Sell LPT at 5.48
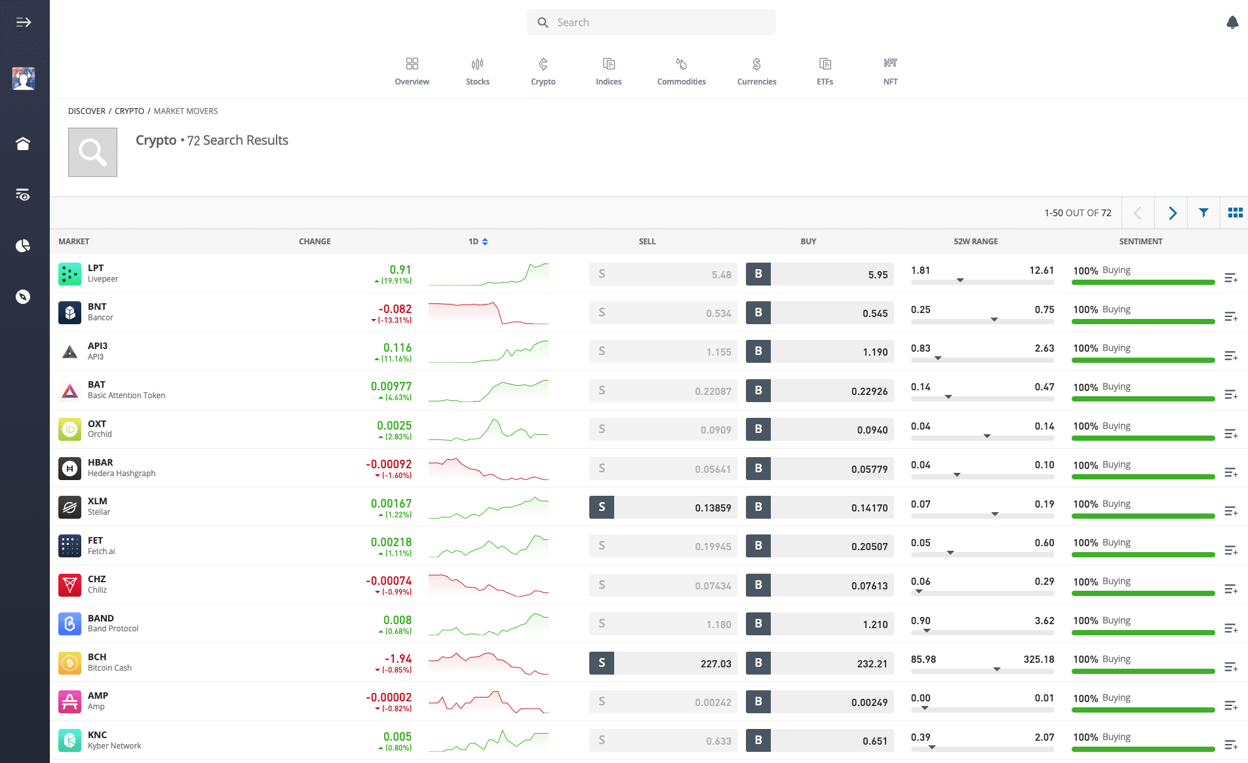 pyautogui.click(x=663, y=274)
